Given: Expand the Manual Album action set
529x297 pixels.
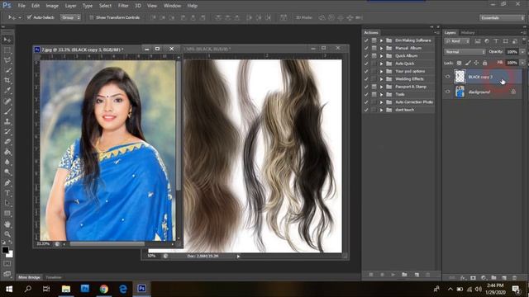Looking at the screenshot, I should click(382, 48).
